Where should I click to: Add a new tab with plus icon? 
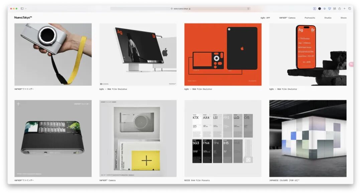point(344,8)
